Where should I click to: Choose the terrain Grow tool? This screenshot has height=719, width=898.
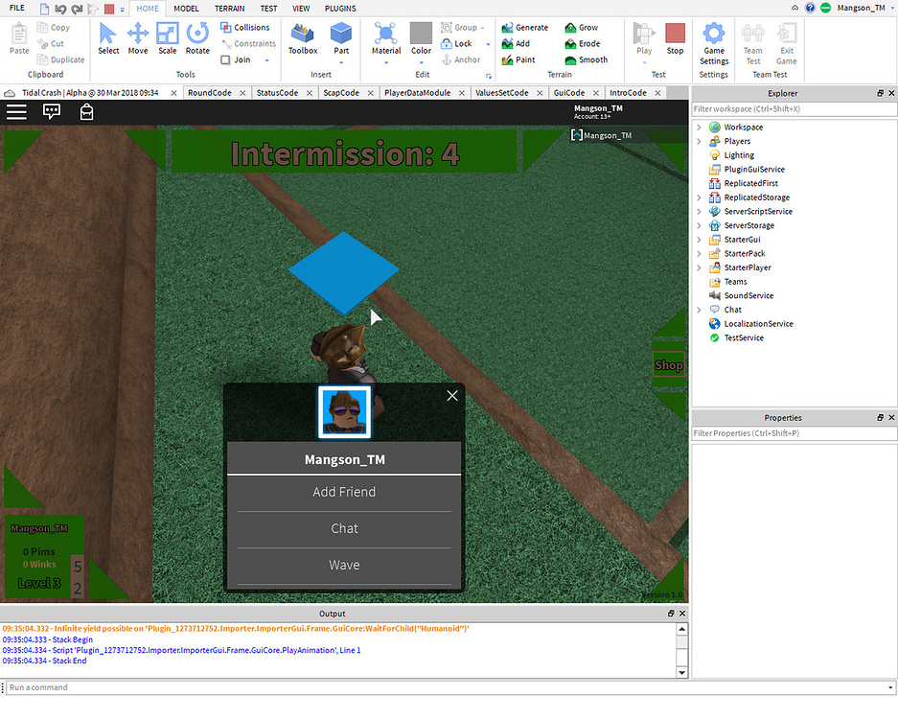click(x=581, y=28)
